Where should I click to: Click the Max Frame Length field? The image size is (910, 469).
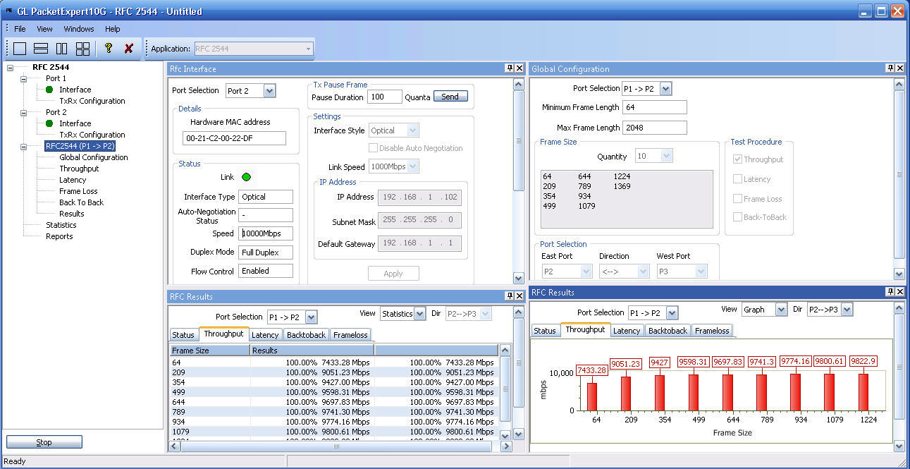(x=655, y=128)
